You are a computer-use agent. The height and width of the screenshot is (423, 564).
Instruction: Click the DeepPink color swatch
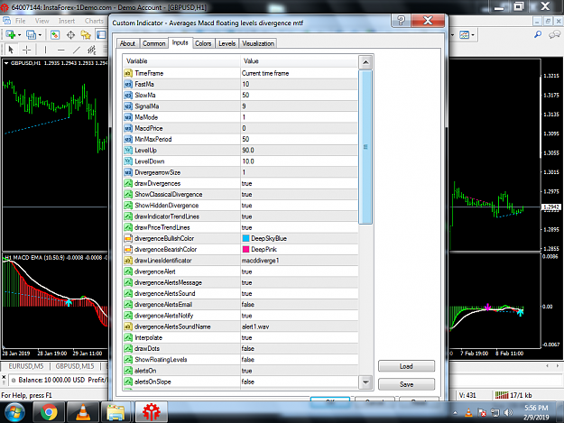(x=246, y=250)
